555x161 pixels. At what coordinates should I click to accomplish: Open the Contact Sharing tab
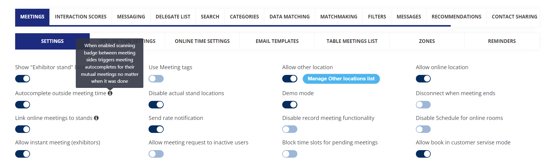coord(514,17)
